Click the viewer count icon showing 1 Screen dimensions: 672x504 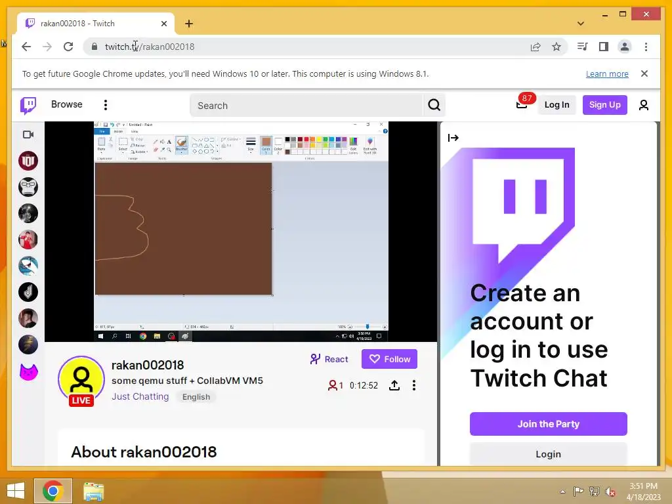(335, 385)
